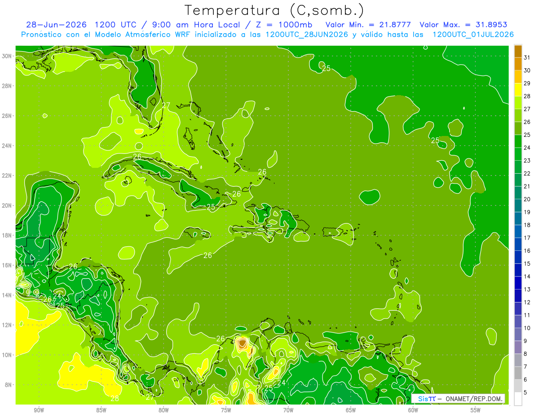The image size is (539, 416).
Task: Select legend value 7
Action: tap(526, 367)
